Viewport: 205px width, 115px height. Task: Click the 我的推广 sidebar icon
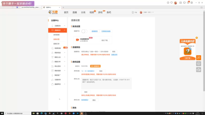pos(53,75)
